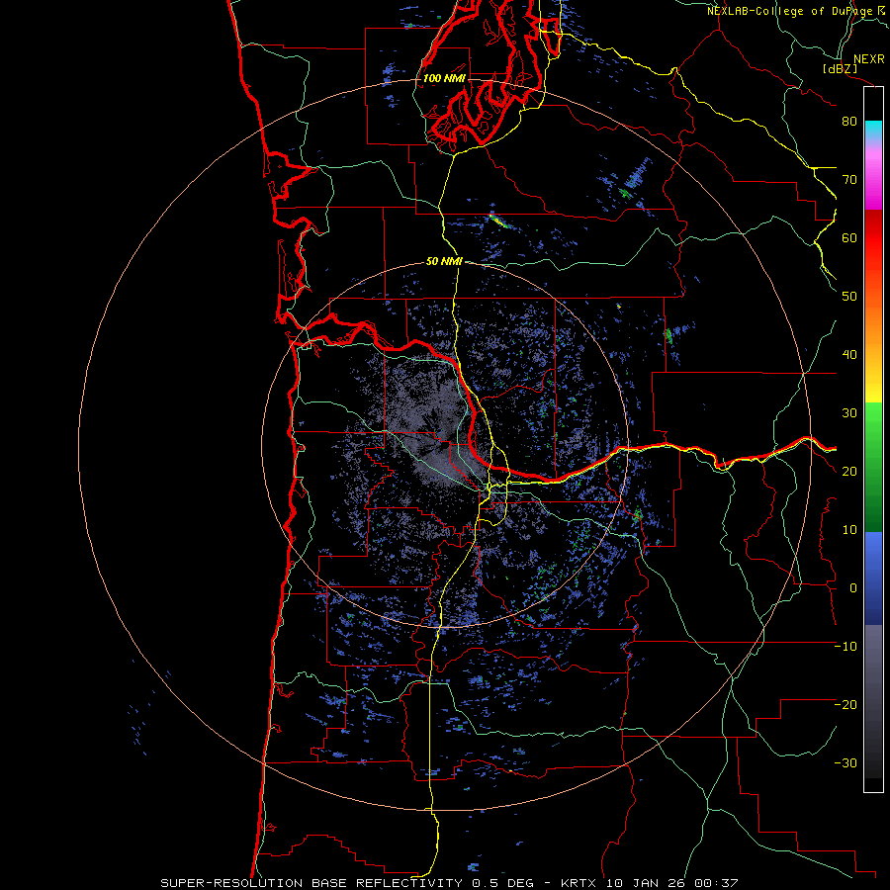The height and width of the screenshot is (890, 890).
Task: Click the NEXR label near the color scale
Action: click(869, 59)
